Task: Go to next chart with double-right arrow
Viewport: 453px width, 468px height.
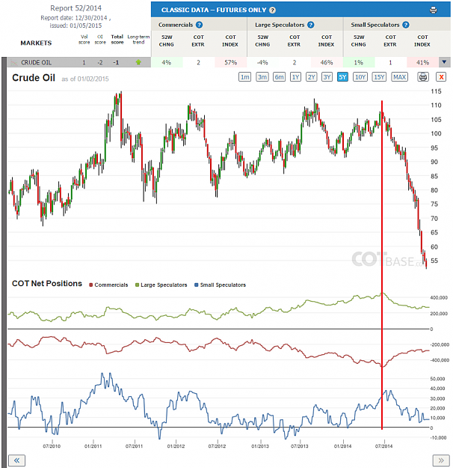Action: pos(441,460)
